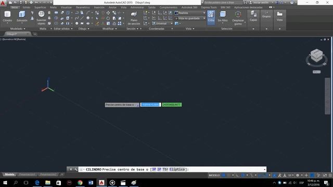Expand the Editar sólidos panel
Viewport: 333px width, 187px height.
click(63, 29)
